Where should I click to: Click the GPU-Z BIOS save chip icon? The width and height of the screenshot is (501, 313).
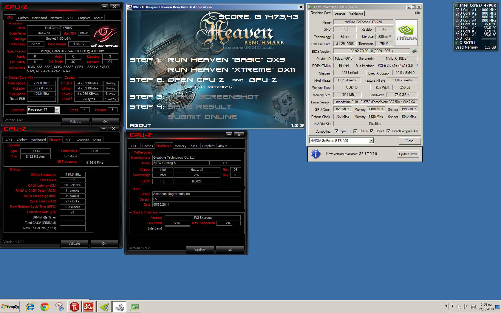(415, 51)
